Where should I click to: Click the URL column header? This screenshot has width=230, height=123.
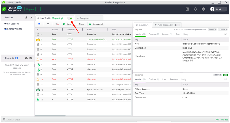[x=114, y=30]
